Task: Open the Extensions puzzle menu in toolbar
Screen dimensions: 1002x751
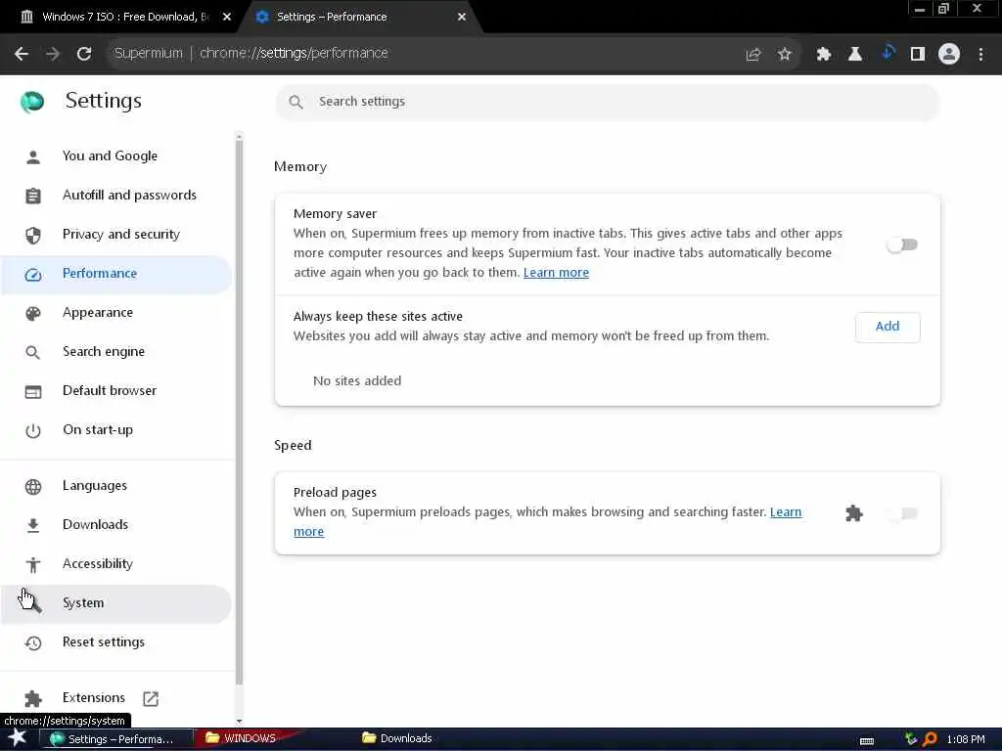Action: click(824, 55)
